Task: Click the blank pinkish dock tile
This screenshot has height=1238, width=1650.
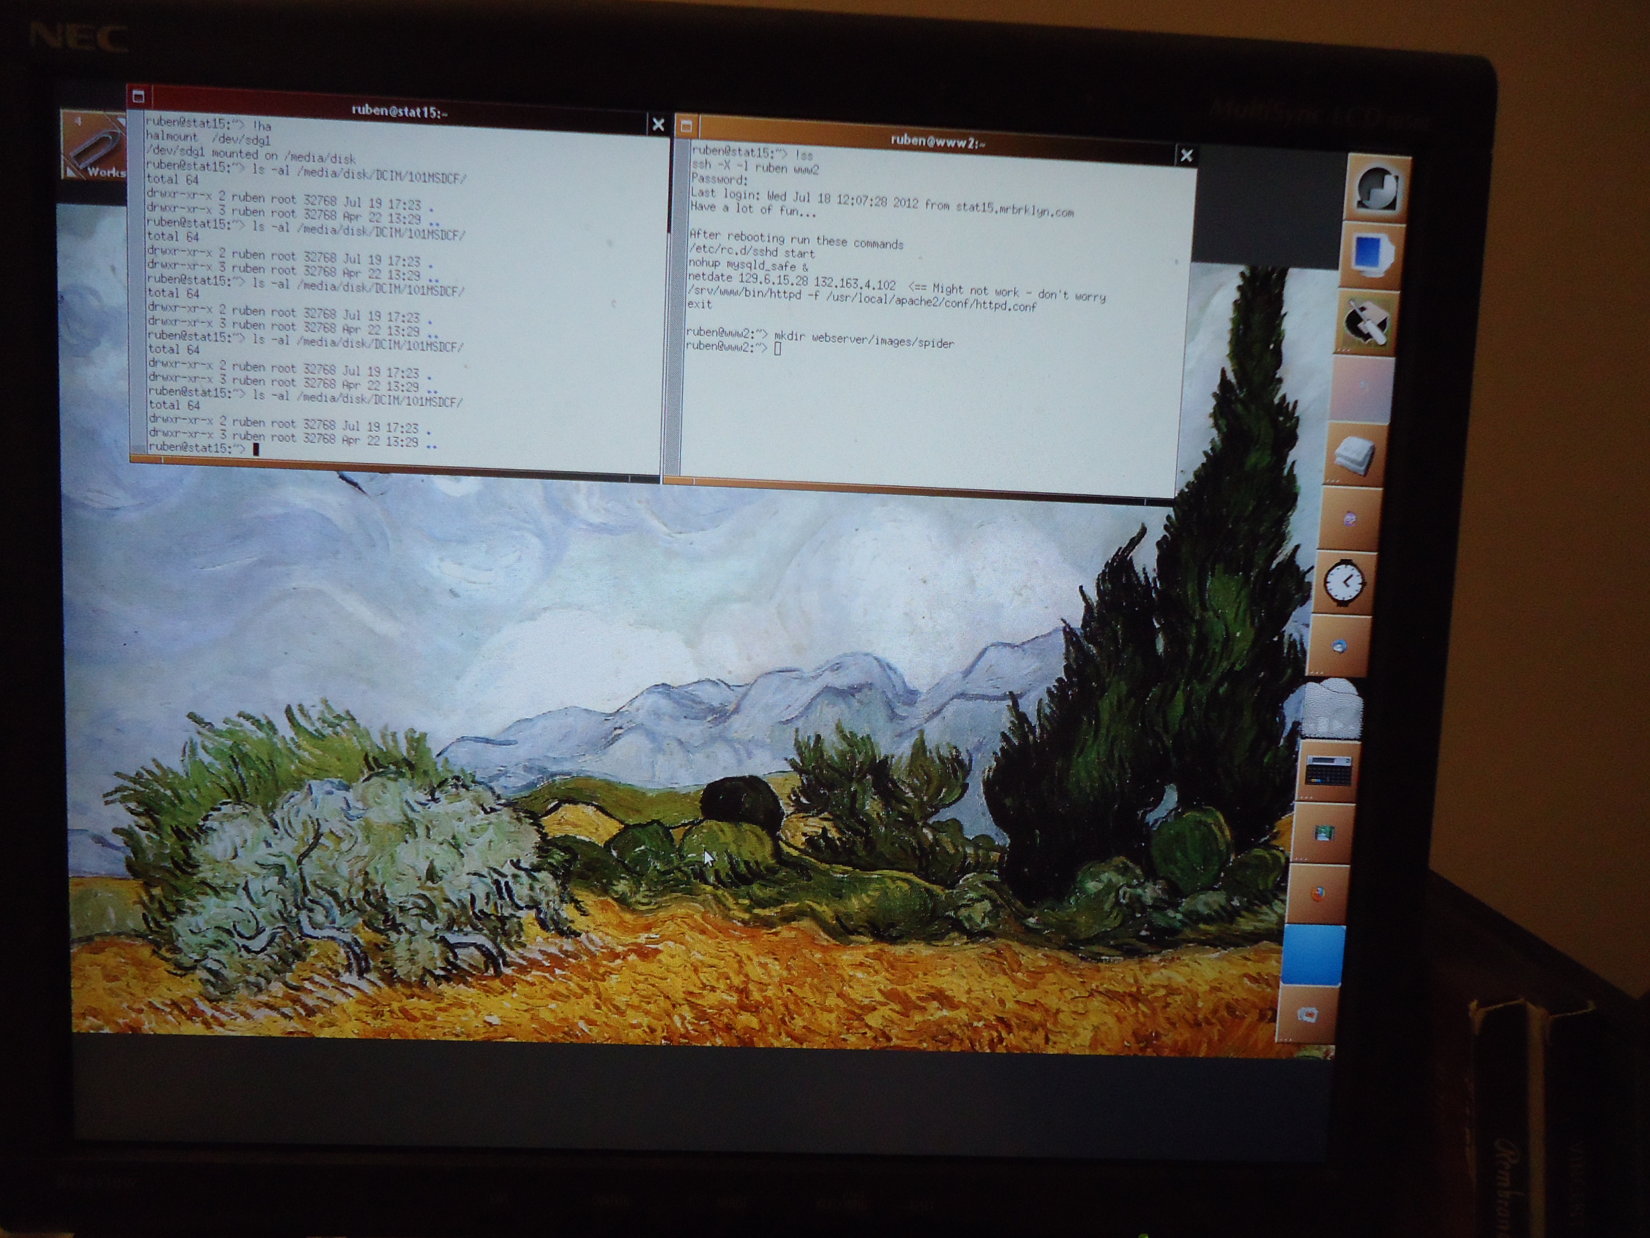Action: coord(1362,389)
